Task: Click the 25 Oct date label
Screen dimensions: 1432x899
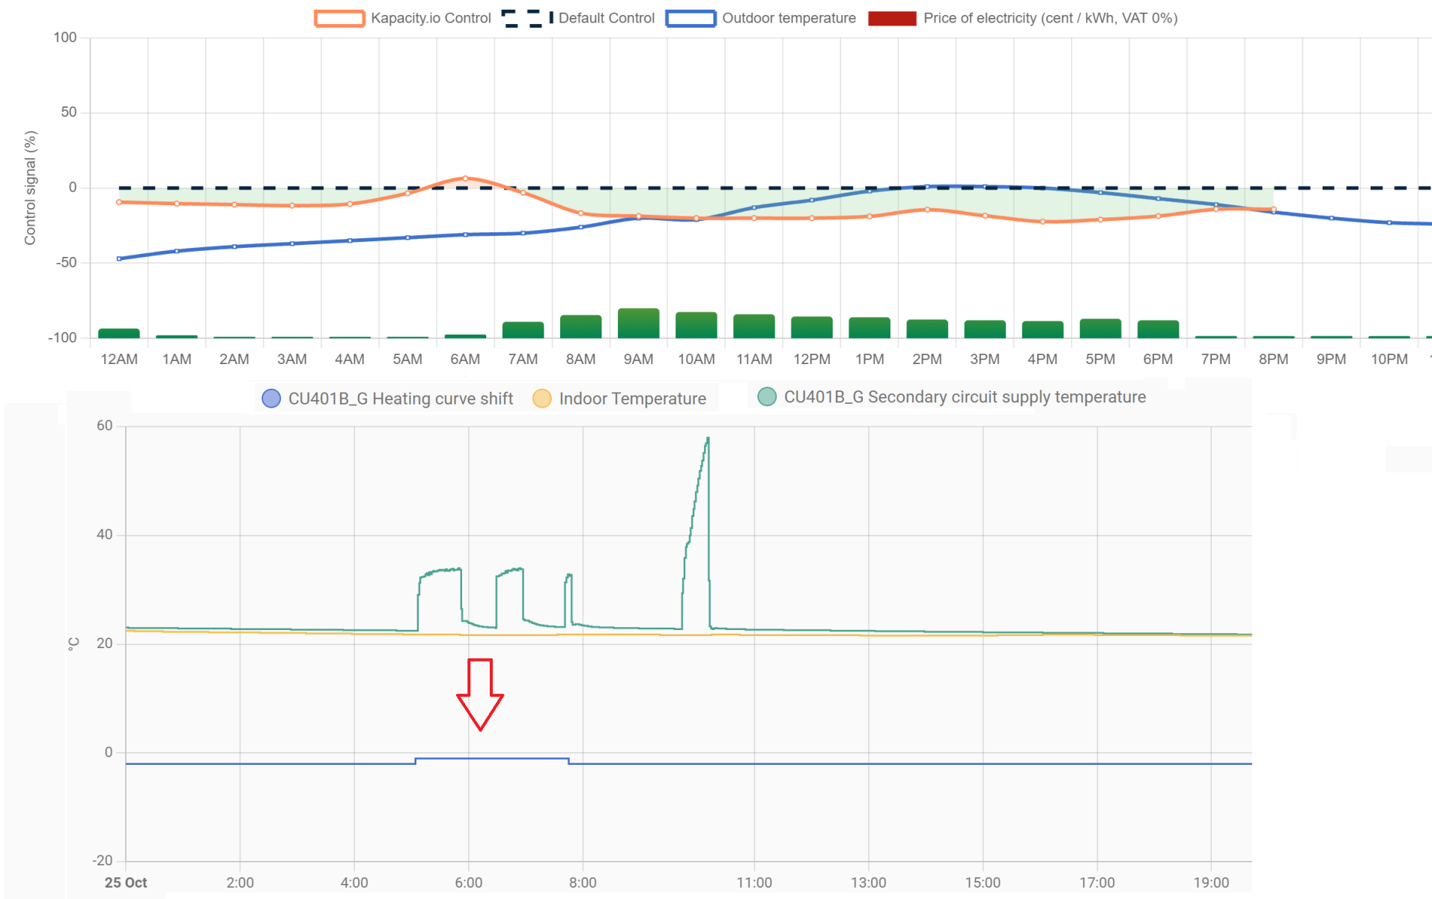Action: point(126,883)
